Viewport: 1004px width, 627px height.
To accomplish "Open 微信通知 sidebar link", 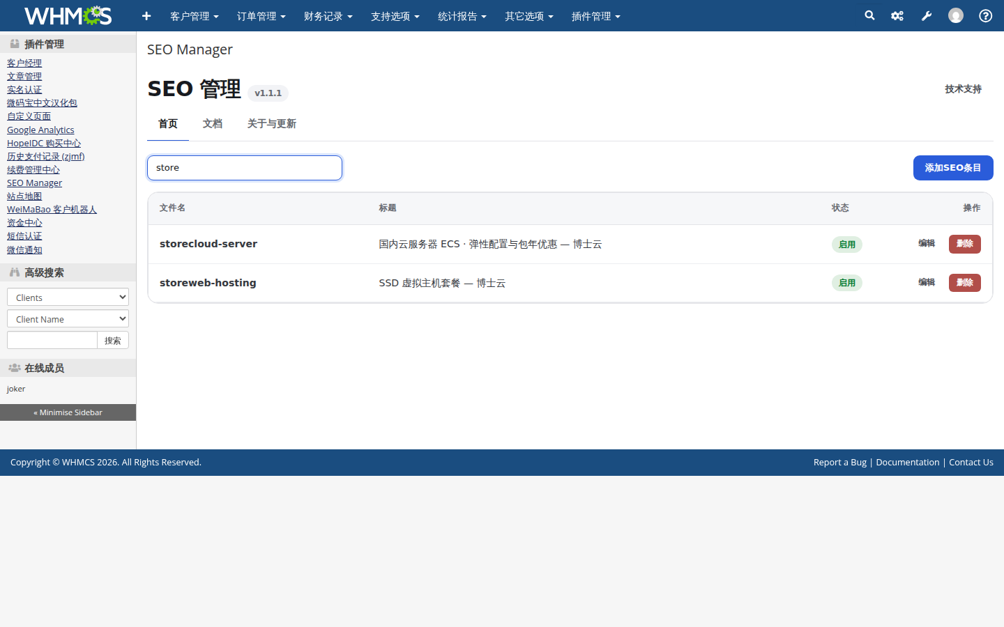I will [x=24, y=249].
